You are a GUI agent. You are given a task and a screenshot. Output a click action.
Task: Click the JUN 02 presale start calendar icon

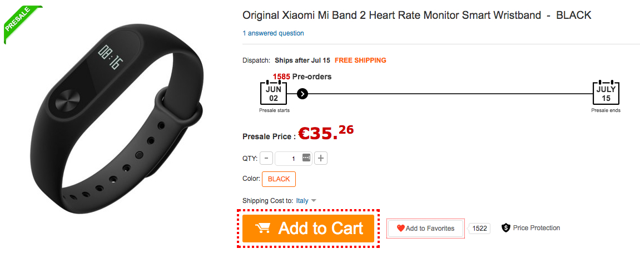point(274,93)
